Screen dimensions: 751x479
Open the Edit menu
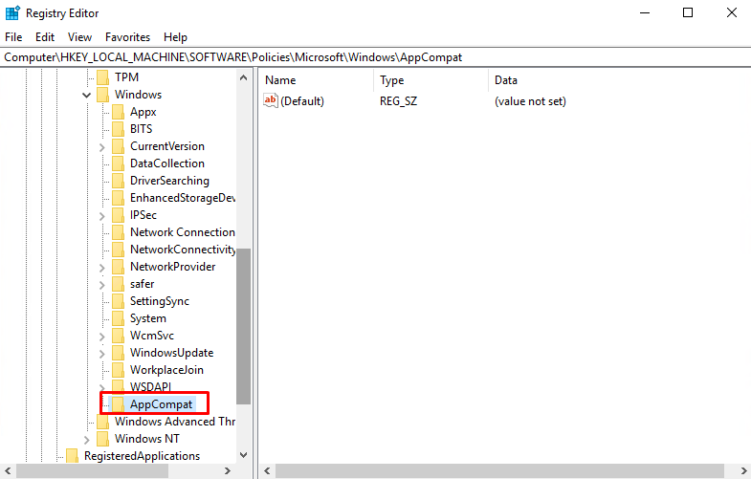click(45, 37)
